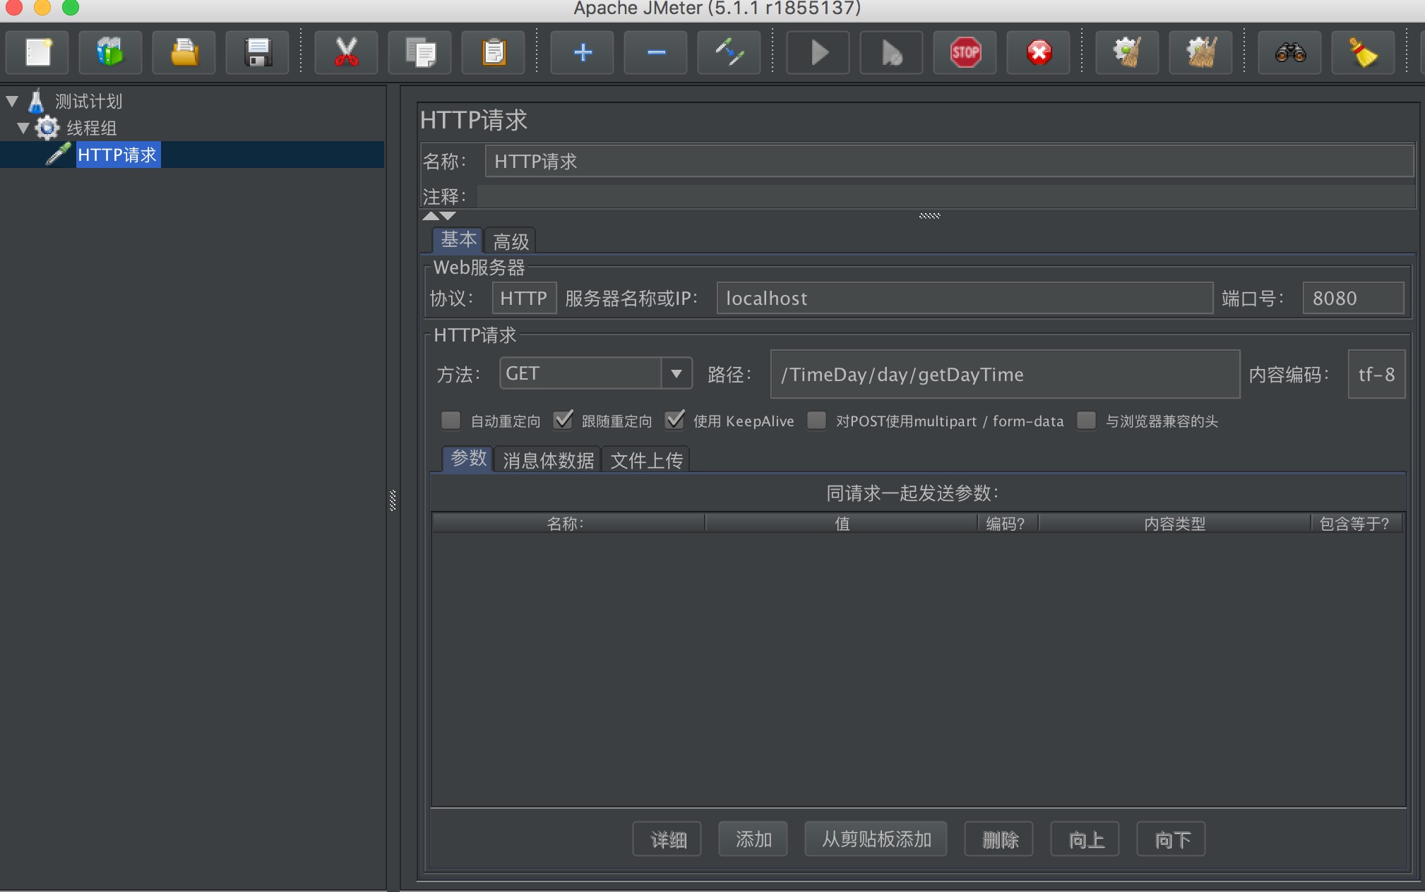
Task: Expand all with the plus icon
Action: (583, 53)
